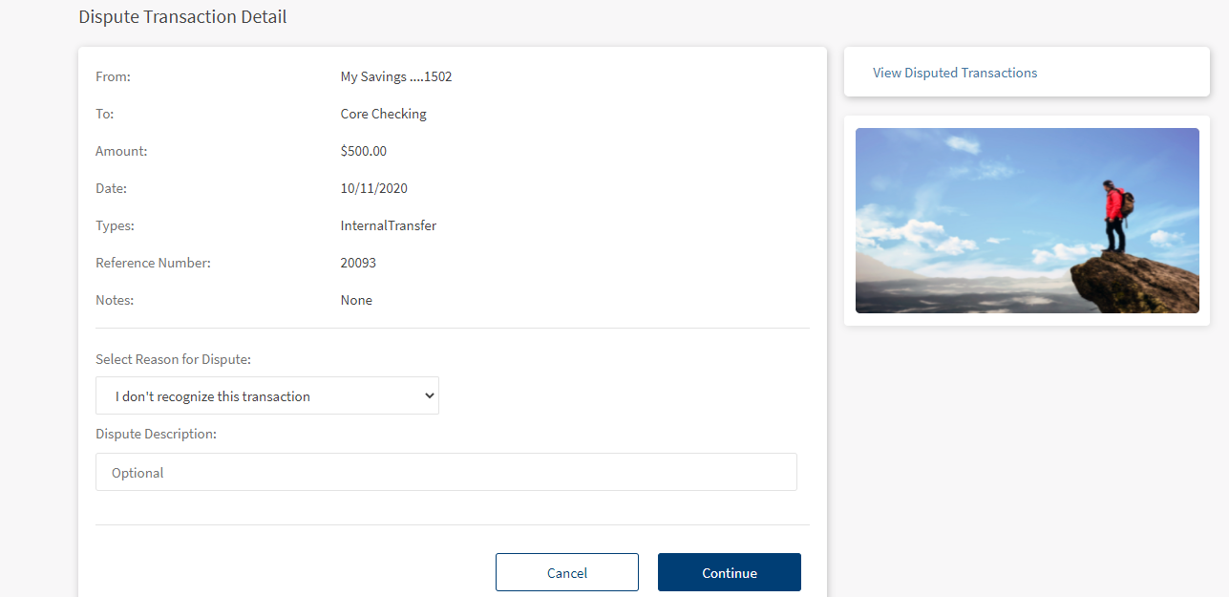Click the Dispute Transaction Detail heading
This screenshot has height=597, width=1229.
click(182, 17)
